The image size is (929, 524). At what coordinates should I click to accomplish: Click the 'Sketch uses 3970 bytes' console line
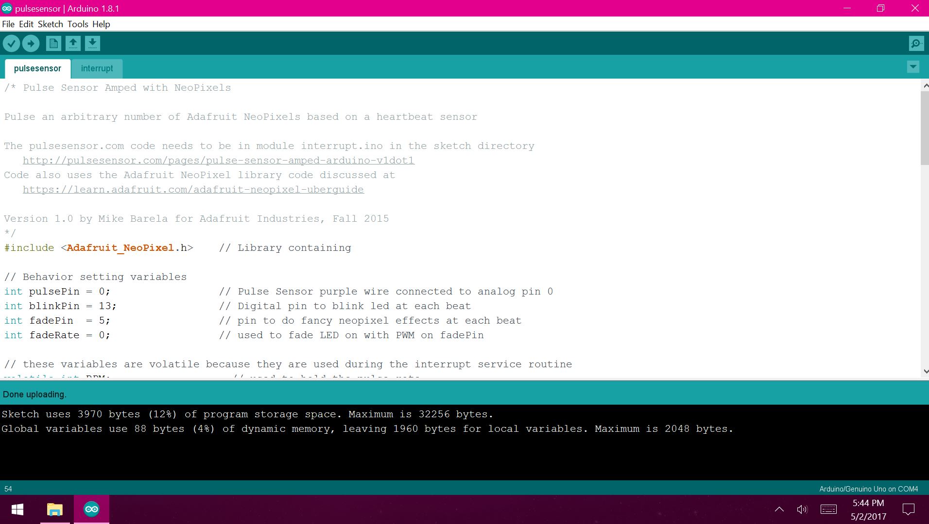[x=247, y=414]
